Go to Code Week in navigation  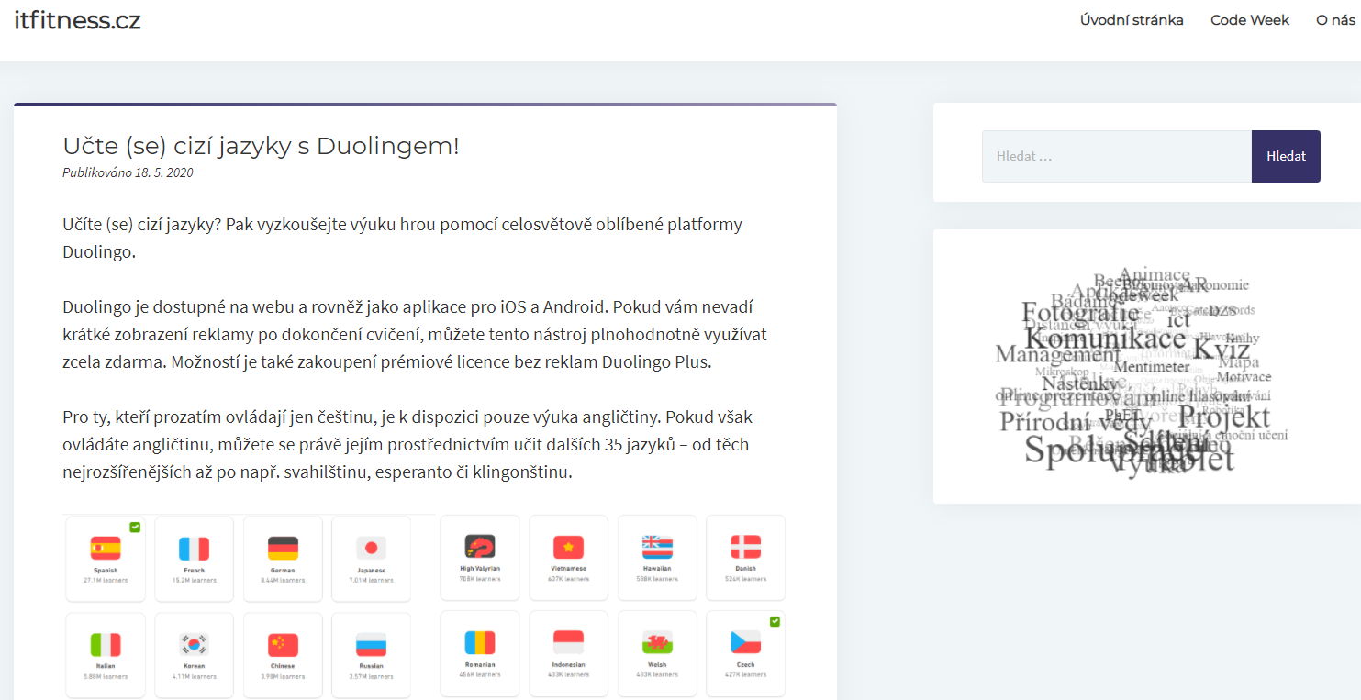point(1249,20)
